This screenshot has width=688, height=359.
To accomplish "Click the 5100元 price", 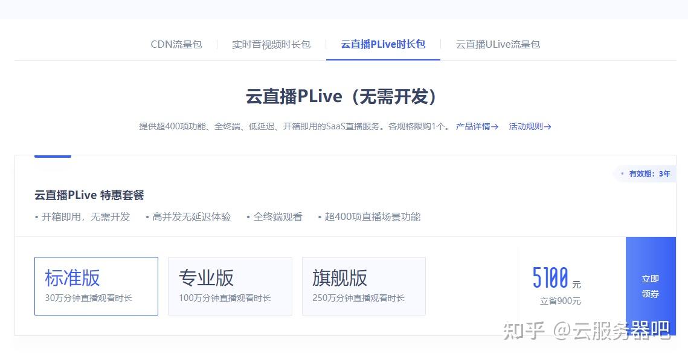I will click(x=556, y=278).
